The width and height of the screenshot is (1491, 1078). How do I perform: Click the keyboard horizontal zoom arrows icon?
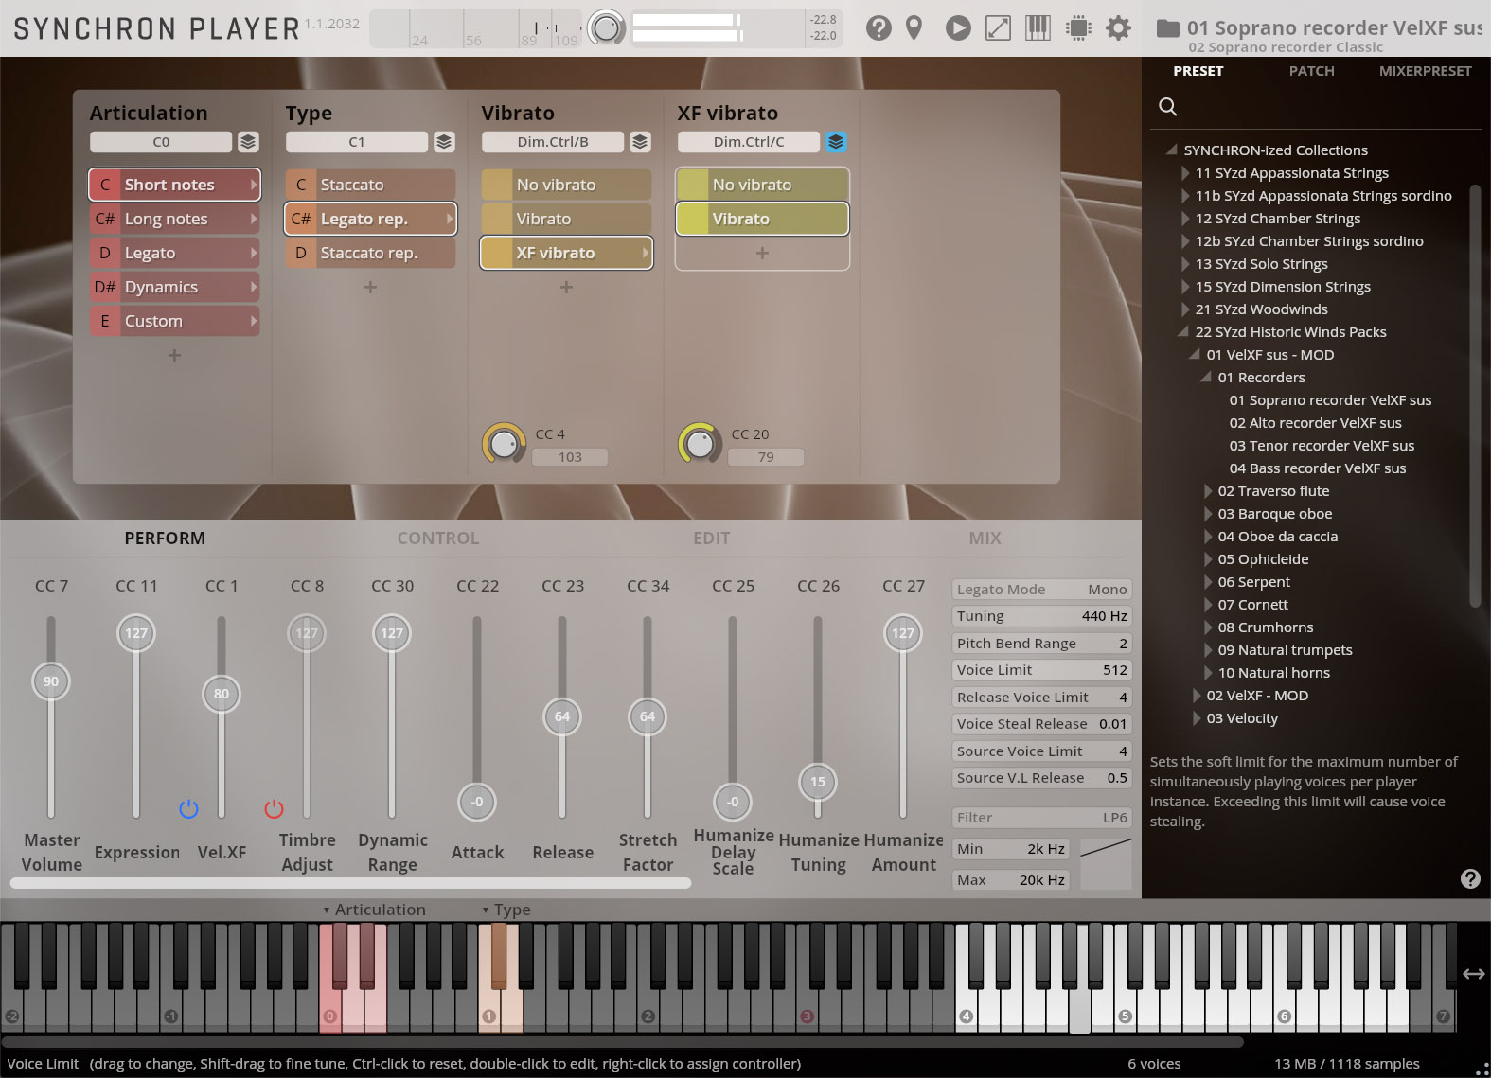tap(1474, 974)
